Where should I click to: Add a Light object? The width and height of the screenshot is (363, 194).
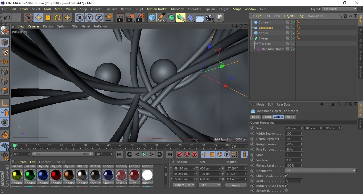219,18
